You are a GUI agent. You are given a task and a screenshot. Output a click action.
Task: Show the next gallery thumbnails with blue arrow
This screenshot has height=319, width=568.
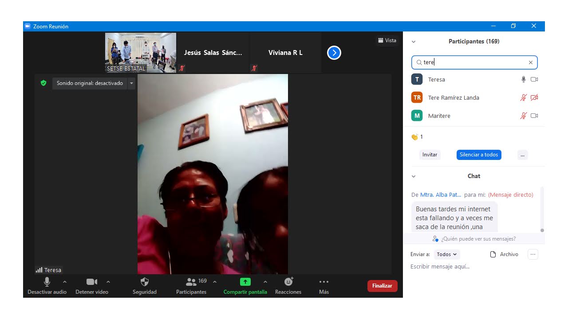coord(334,53)
